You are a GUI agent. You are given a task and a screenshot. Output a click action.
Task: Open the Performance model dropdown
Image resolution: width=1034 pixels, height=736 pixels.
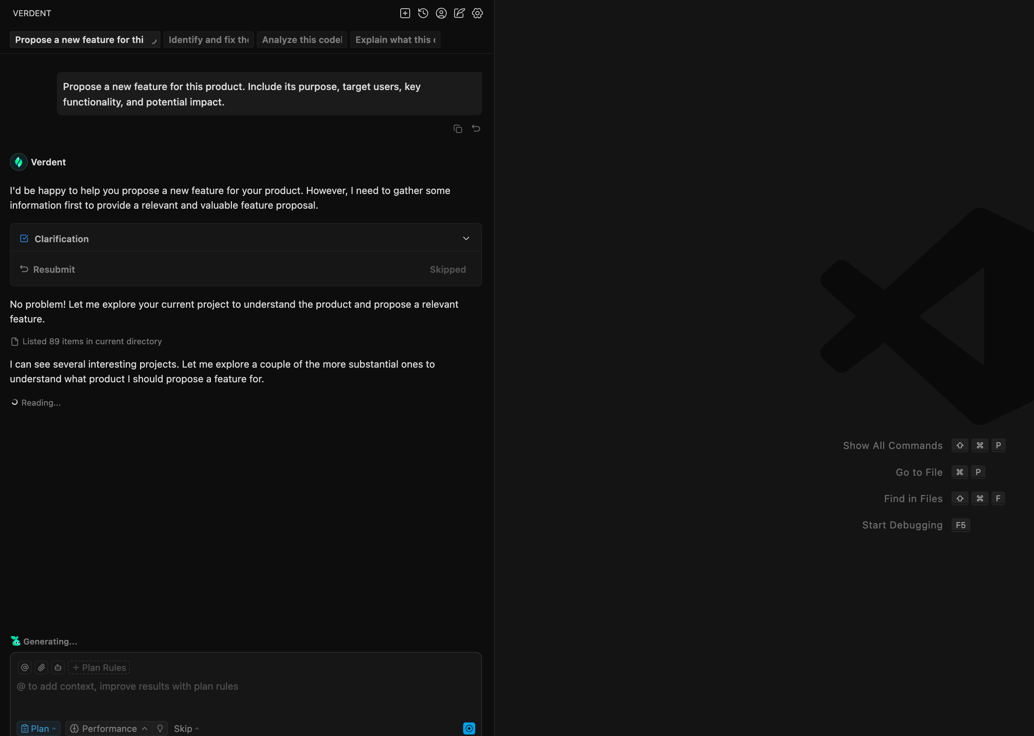tap(109, 728)
